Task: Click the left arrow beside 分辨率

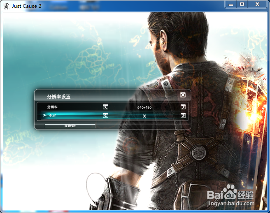Action: click(105, 107)
